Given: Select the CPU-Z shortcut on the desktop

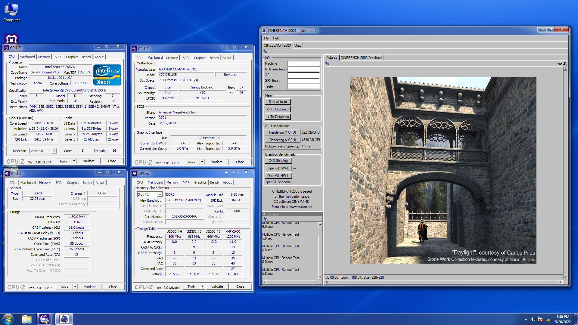Looking at the screenshot, I should click(x=11, y=39).
